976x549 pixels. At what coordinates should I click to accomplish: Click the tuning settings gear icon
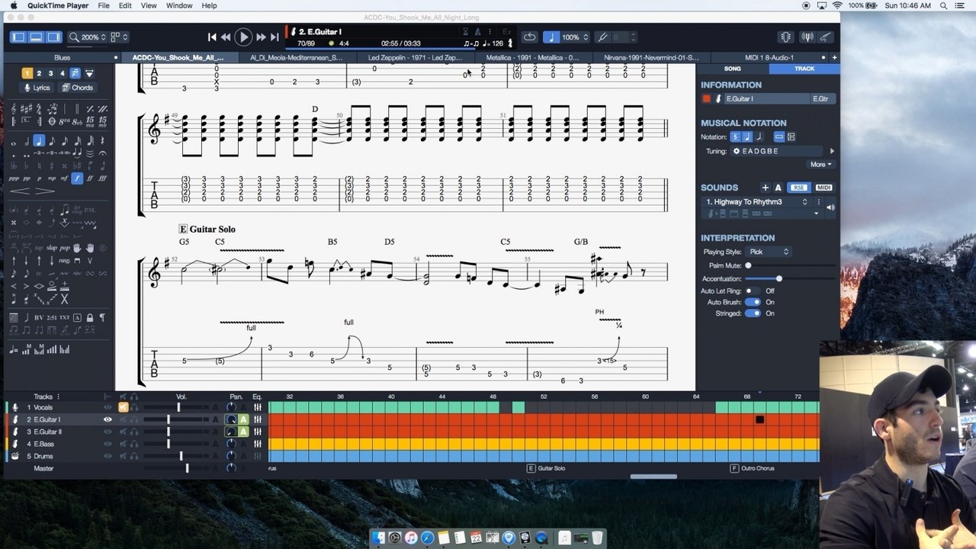point(737,151)
